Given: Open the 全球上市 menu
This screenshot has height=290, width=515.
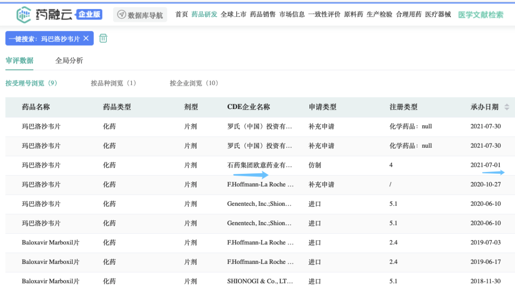Looking at the screenshot, I should click(233, 14).
